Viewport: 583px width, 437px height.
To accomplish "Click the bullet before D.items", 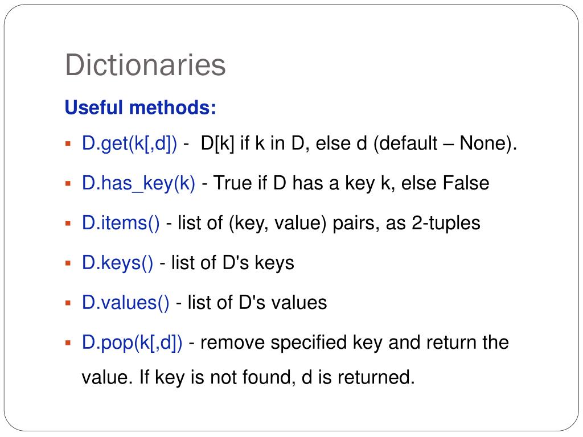I will tap(68, 223).
